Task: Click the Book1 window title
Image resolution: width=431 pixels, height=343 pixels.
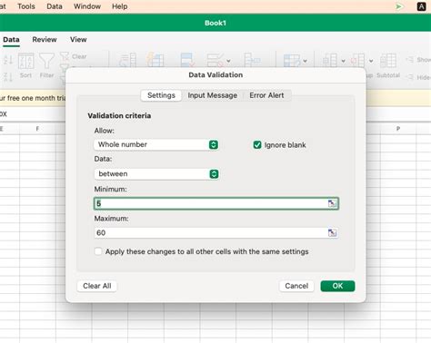Action: (x=215, y=23)
